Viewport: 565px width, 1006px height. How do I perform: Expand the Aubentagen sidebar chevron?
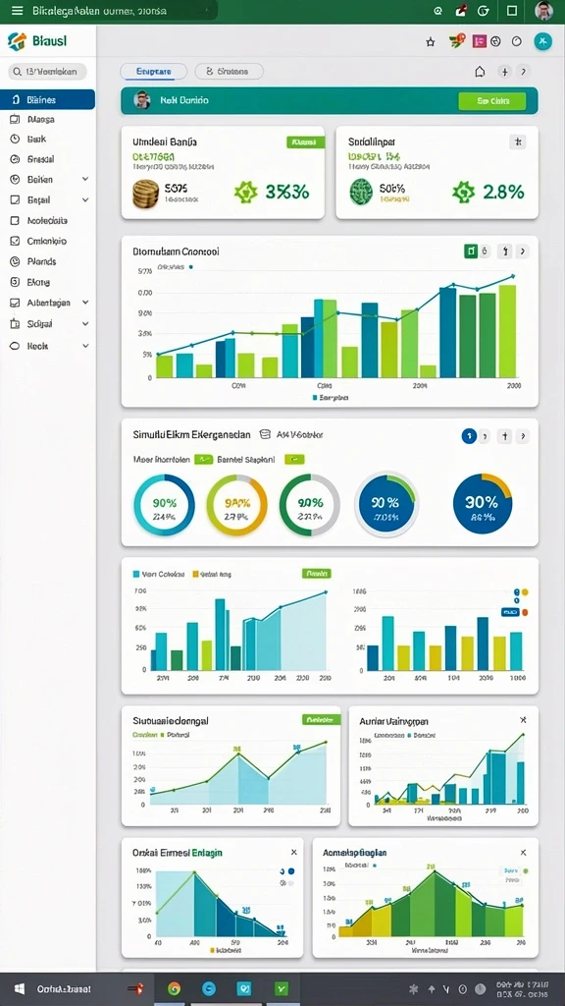tap(85, 303)
